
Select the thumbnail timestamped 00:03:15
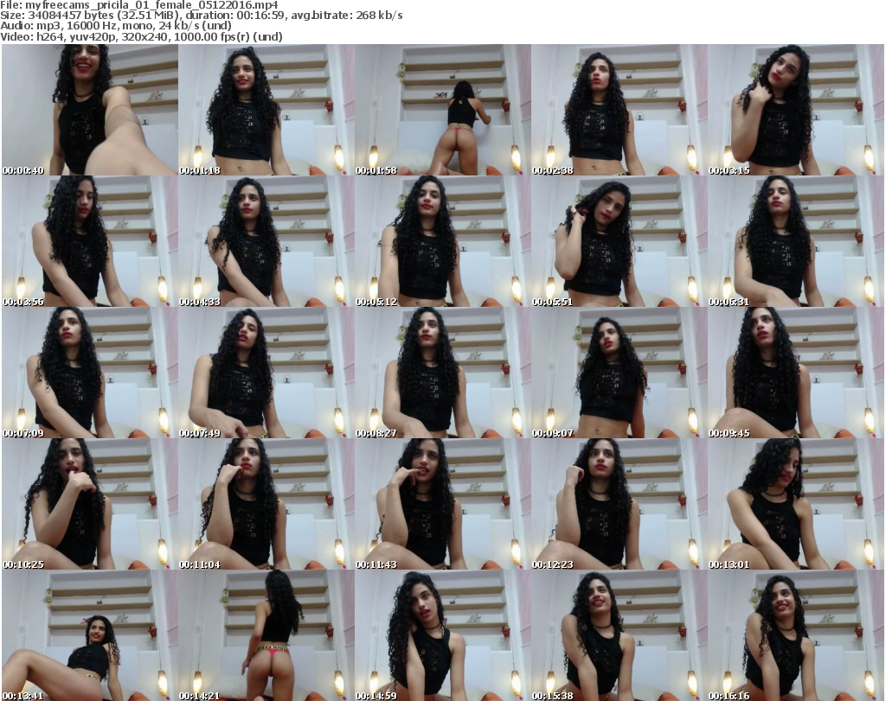796,110
